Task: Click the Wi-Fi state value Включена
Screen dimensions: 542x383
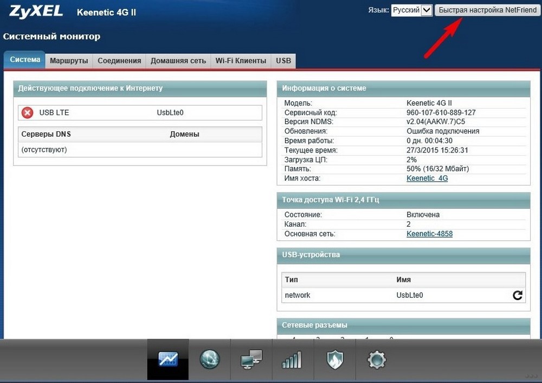Action: coord(423,215)
